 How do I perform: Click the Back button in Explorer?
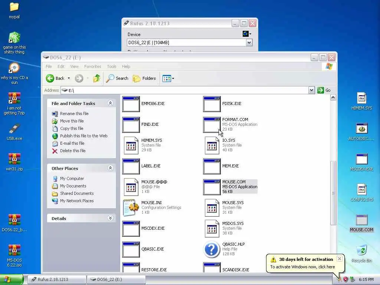tap(55, 78)
